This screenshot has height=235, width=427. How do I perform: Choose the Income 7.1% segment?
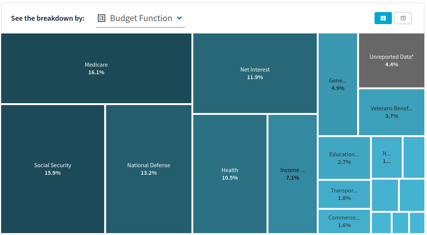pos(292,174)
